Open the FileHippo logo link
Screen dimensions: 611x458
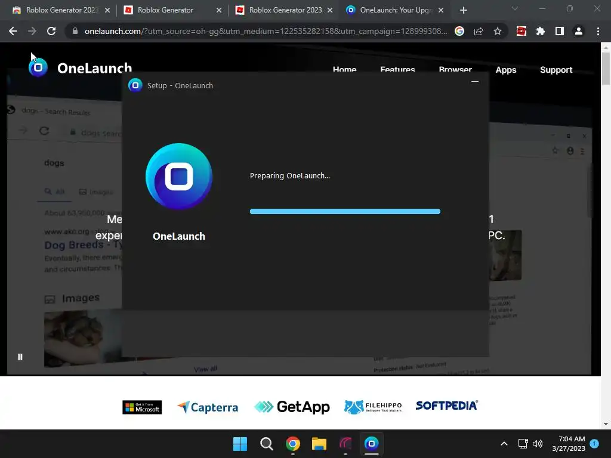pos(373,407)
